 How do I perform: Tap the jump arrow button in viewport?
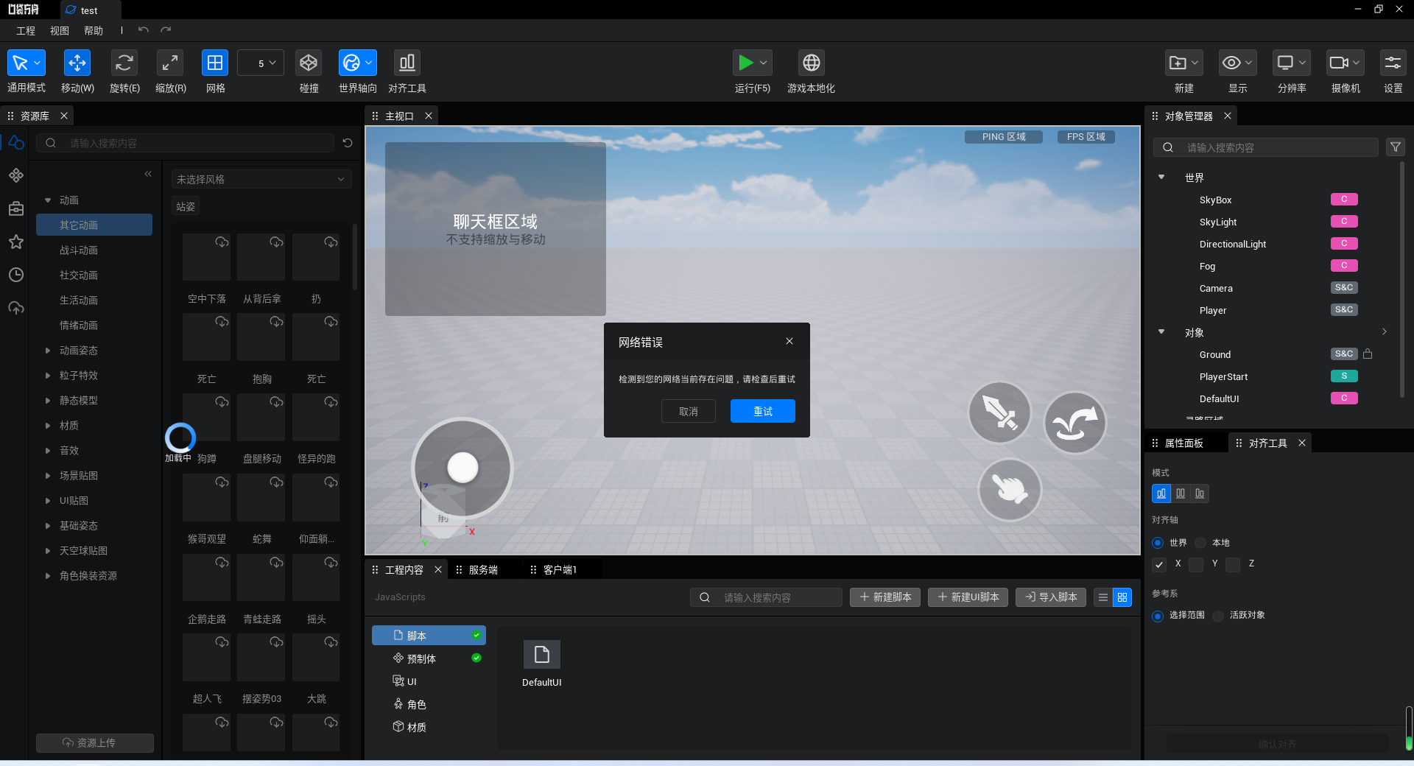pyautogui.click(x=1075, y=422)
